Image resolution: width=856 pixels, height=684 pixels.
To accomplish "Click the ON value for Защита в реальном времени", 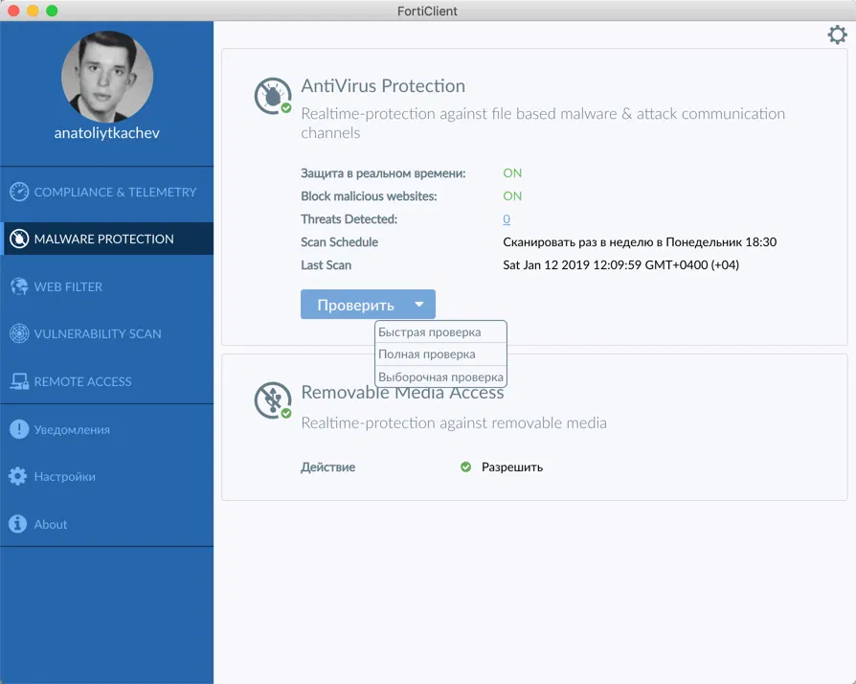I will (512, 173).
